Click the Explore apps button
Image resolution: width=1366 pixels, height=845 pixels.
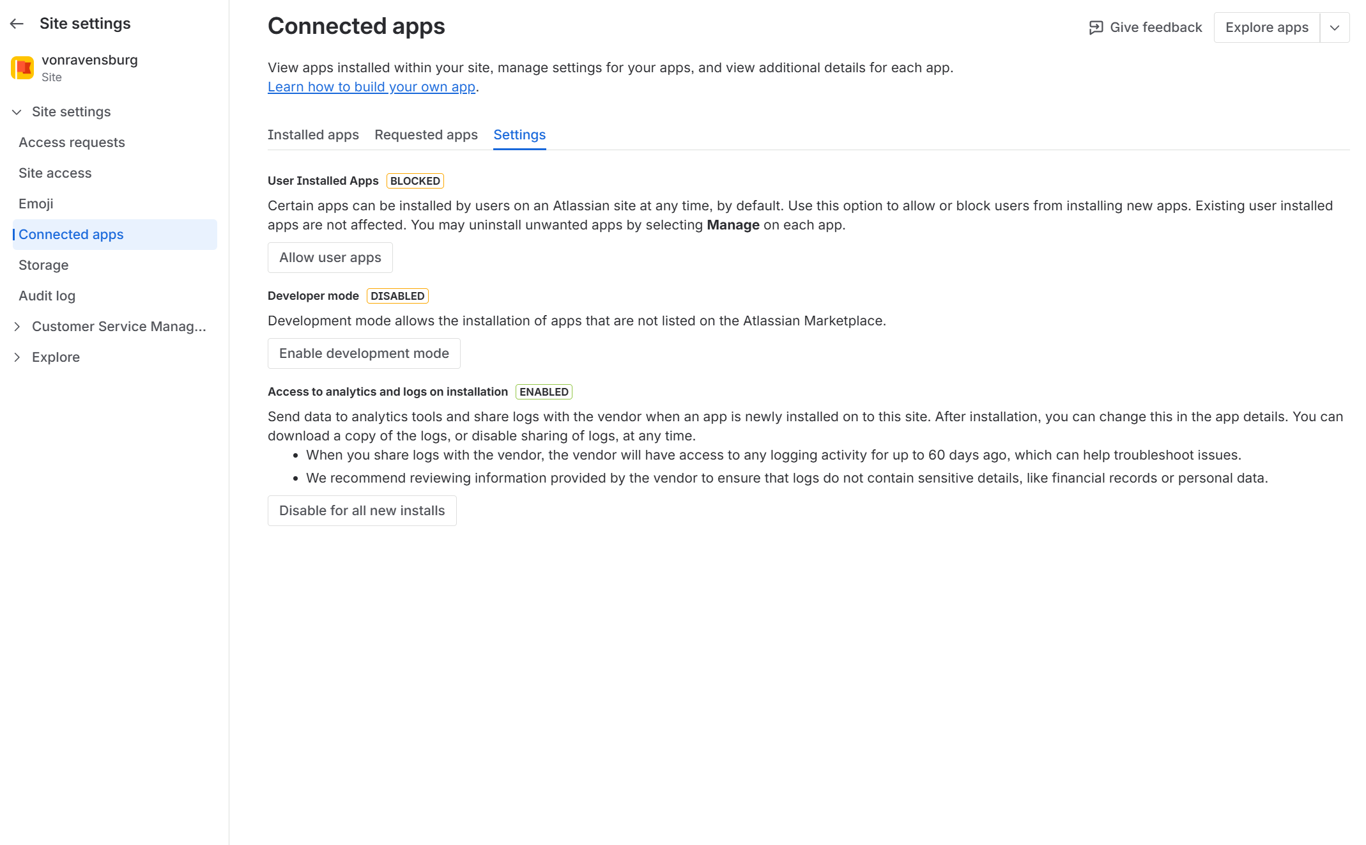pyautogui.click(x=1266, y=27)
